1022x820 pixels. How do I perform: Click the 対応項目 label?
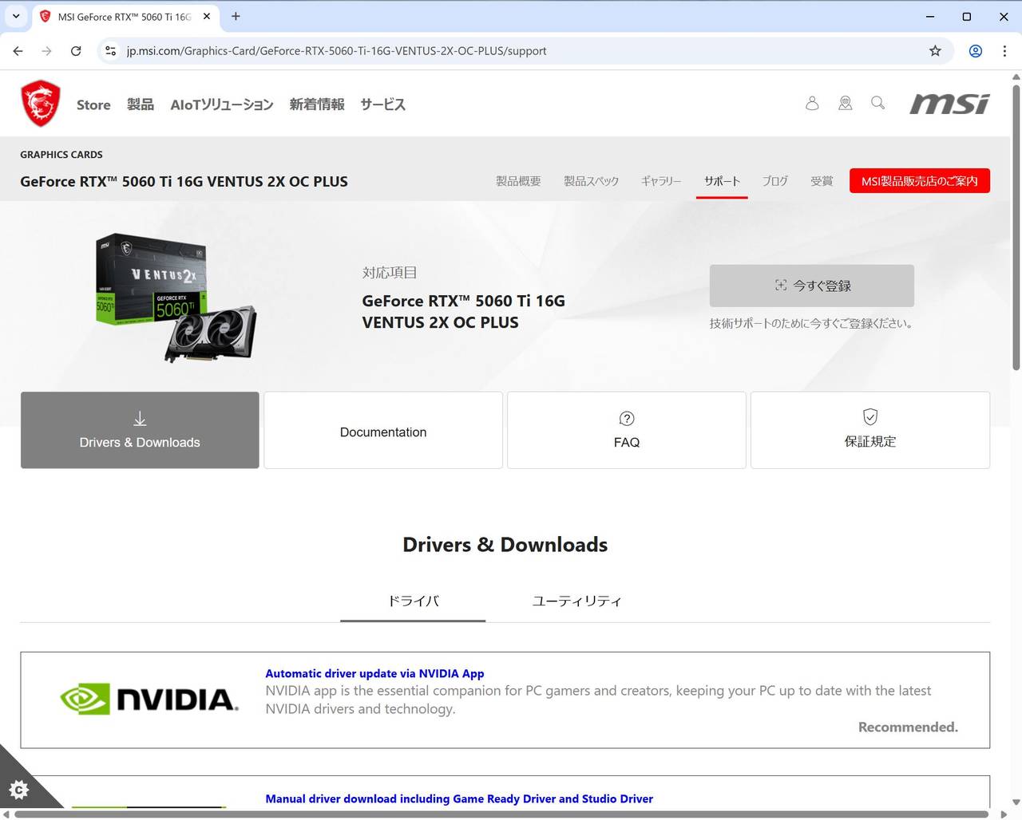pyautogui.click(x=390, y=273)
